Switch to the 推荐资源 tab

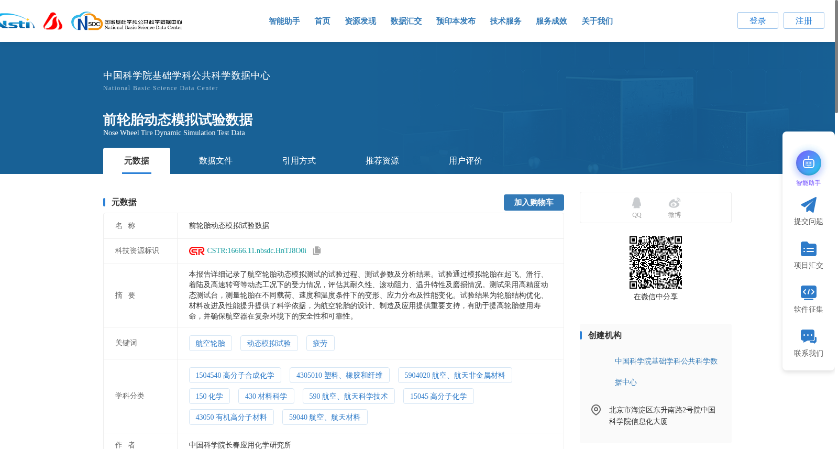382,161
